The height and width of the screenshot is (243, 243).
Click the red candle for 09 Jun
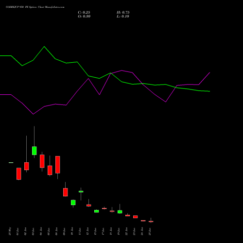[65, 192]
